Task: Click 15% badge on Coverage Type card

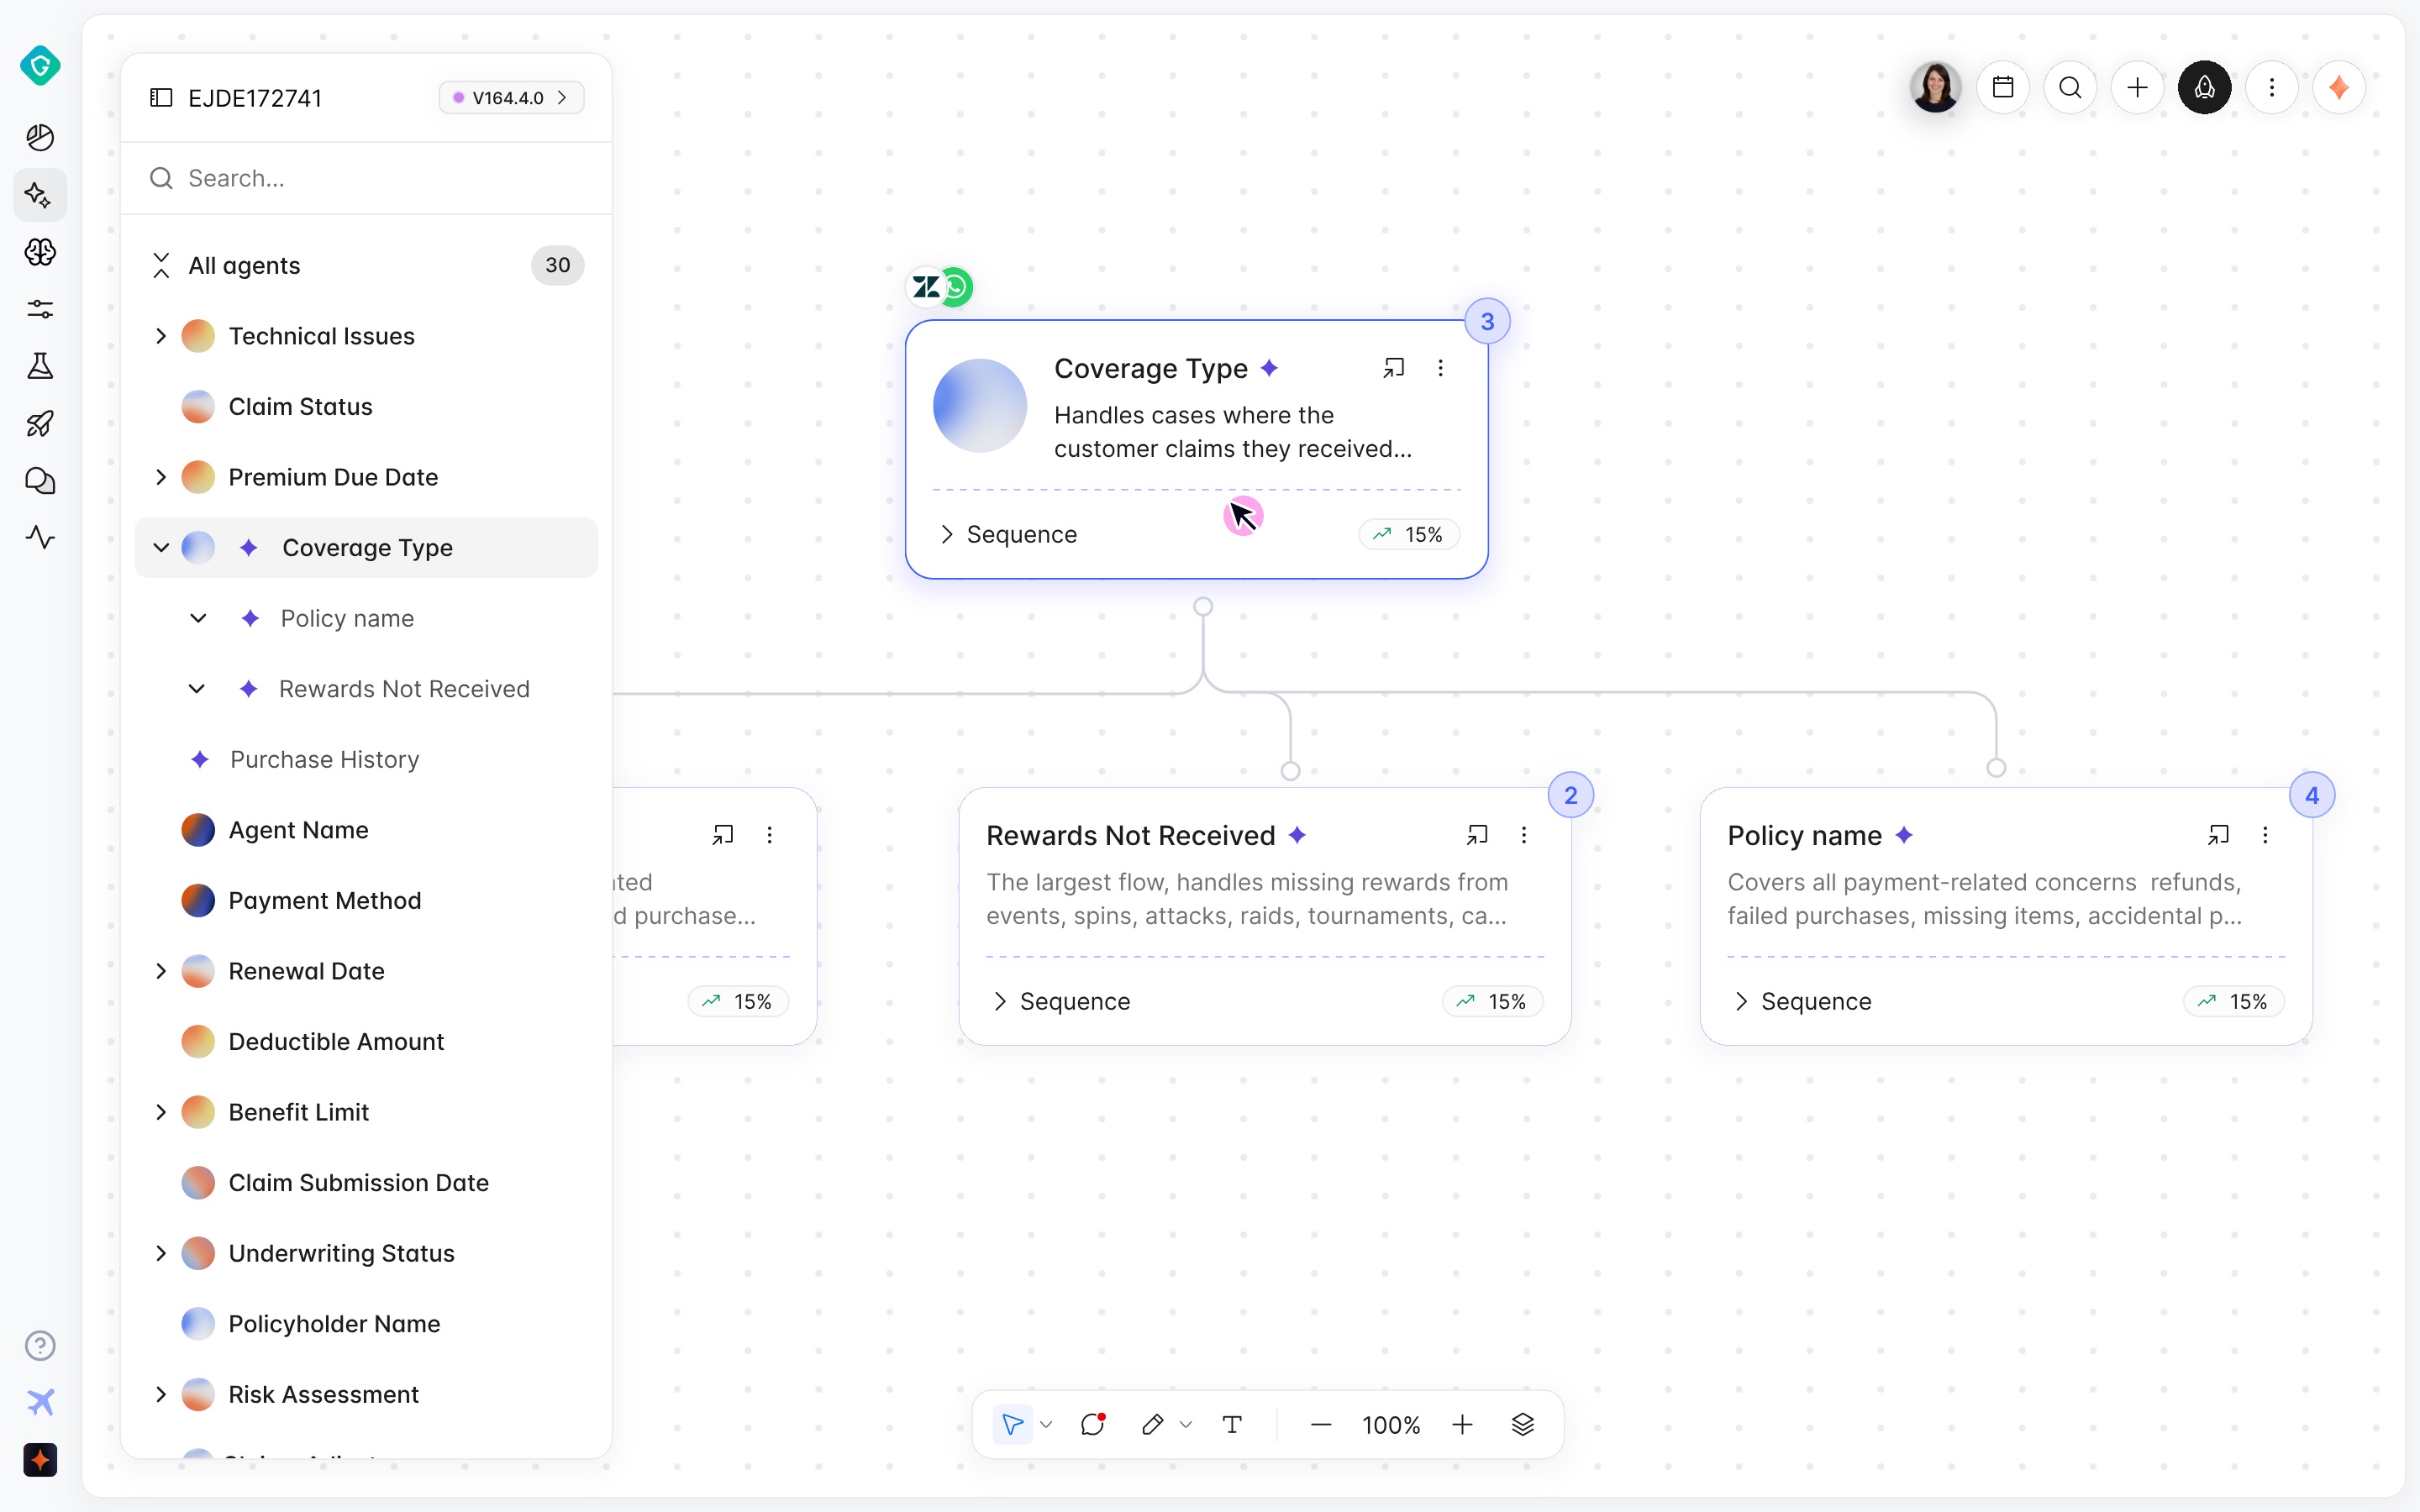Action: (1408, 534)
